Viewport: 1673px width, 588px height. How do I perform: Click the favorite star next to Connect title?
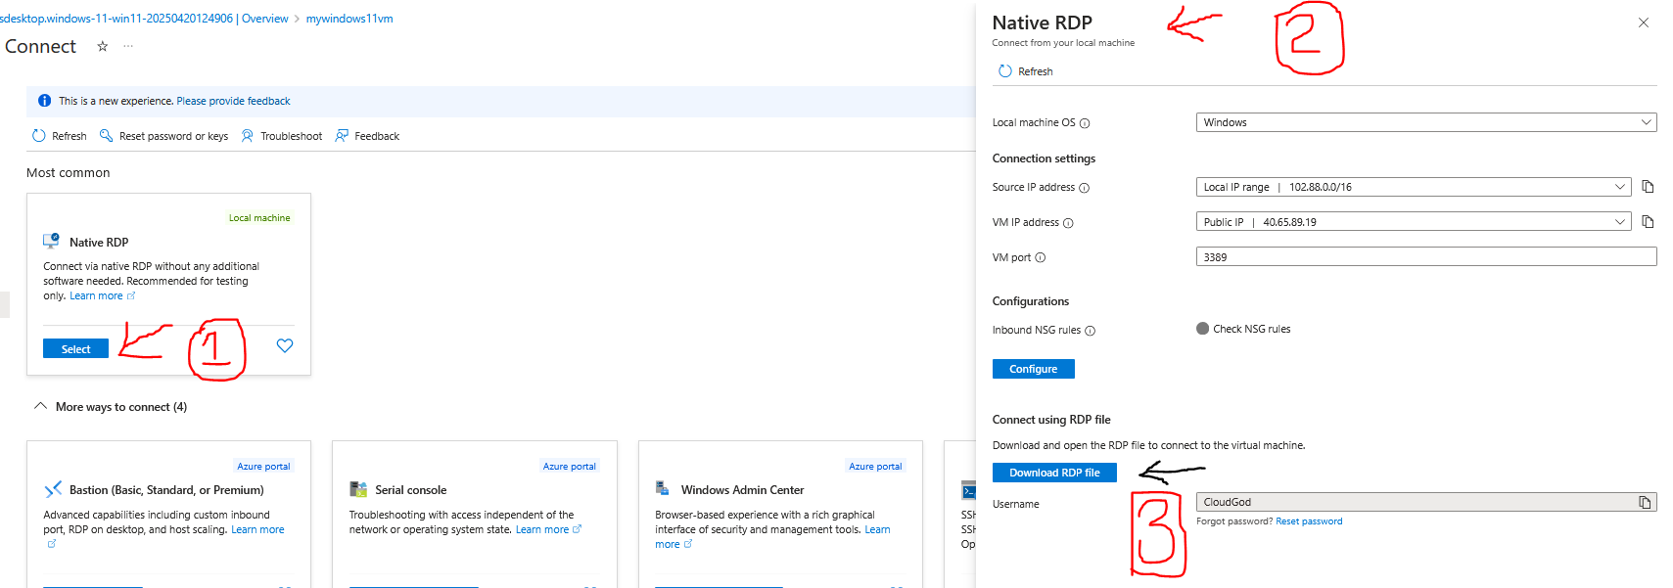pos(102,46)
